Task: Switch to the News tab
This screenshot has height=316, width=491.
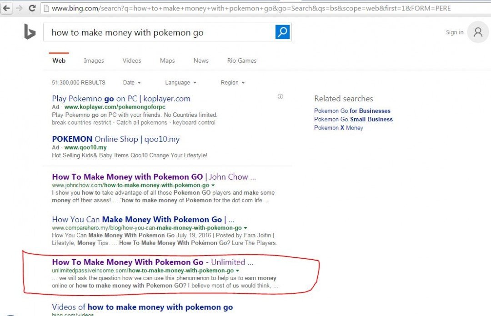Action: [201, 60]
